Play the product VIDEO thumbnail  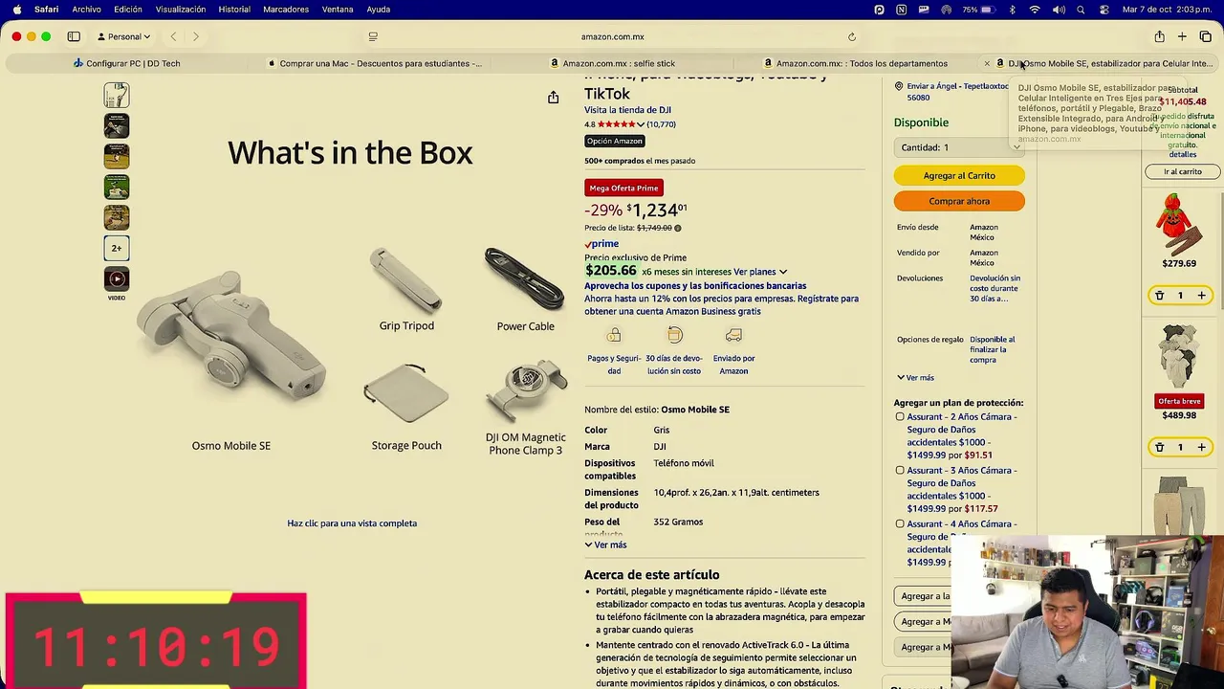tap(117, 279)
